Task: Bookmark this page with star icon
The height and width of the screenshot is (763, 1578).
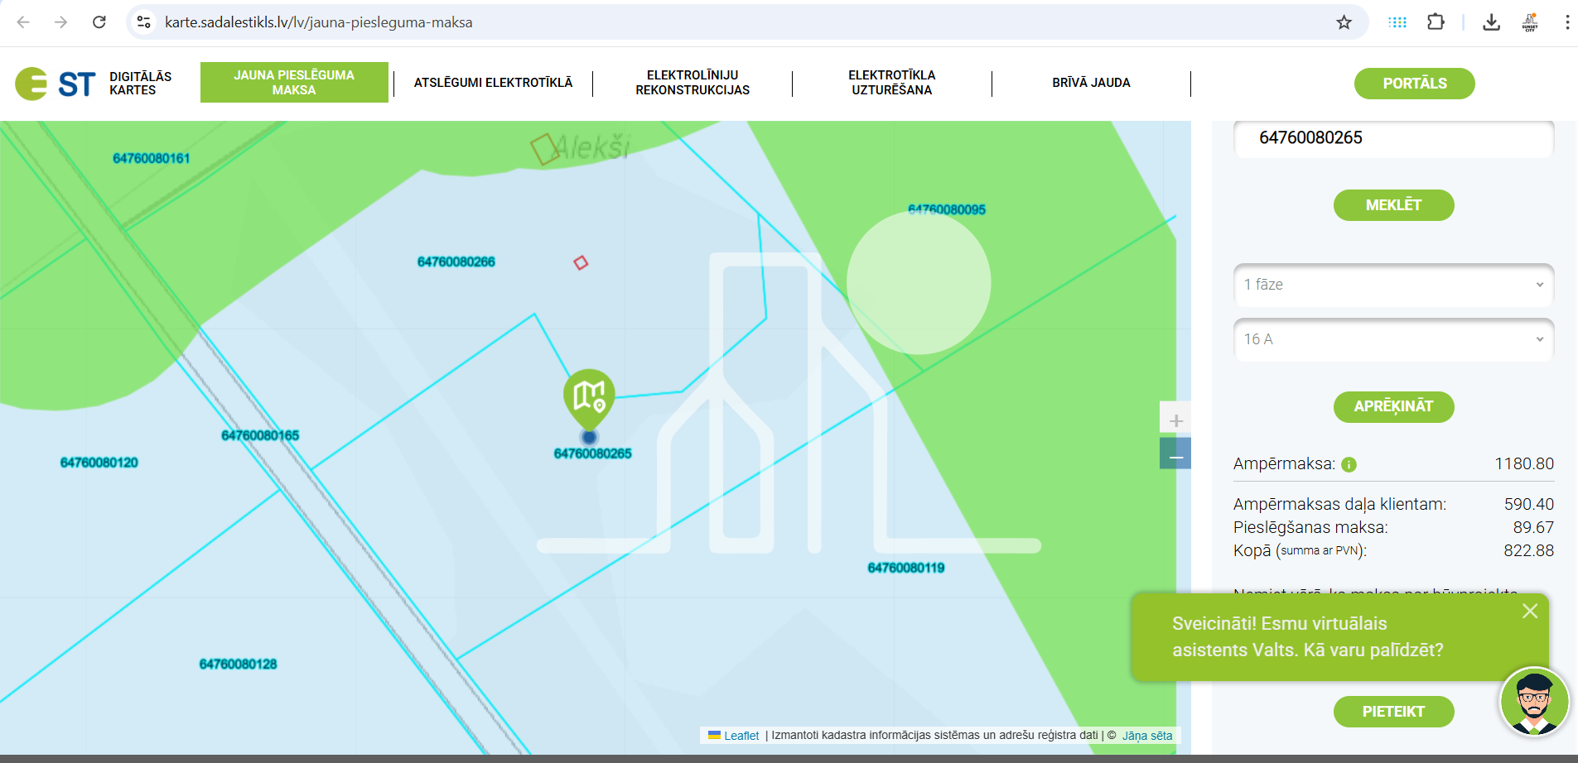Action: click(x=1344, y=22)
